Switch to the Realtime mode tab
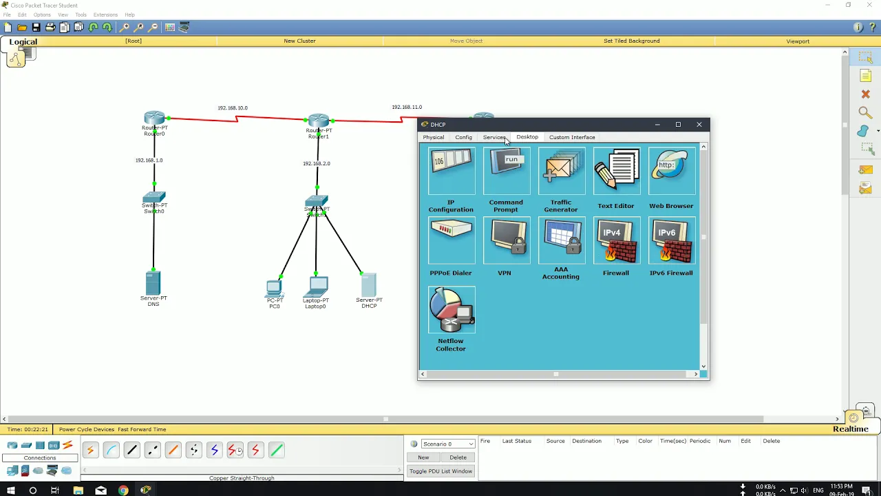 851,428
